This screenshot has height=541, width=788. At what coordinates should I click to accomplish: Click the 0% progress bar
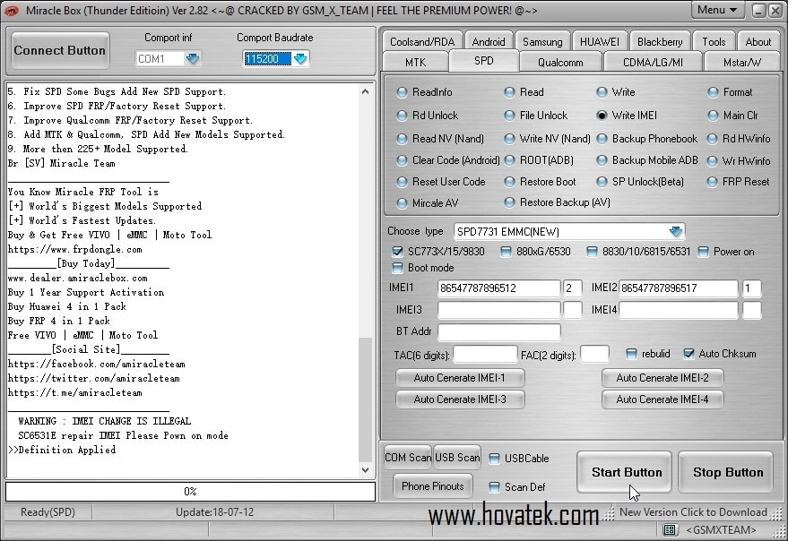(190, 492)
